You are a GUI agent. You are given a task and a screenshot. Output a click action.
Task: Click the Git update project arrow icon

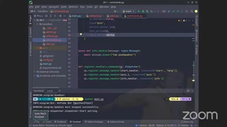point(169,11)
